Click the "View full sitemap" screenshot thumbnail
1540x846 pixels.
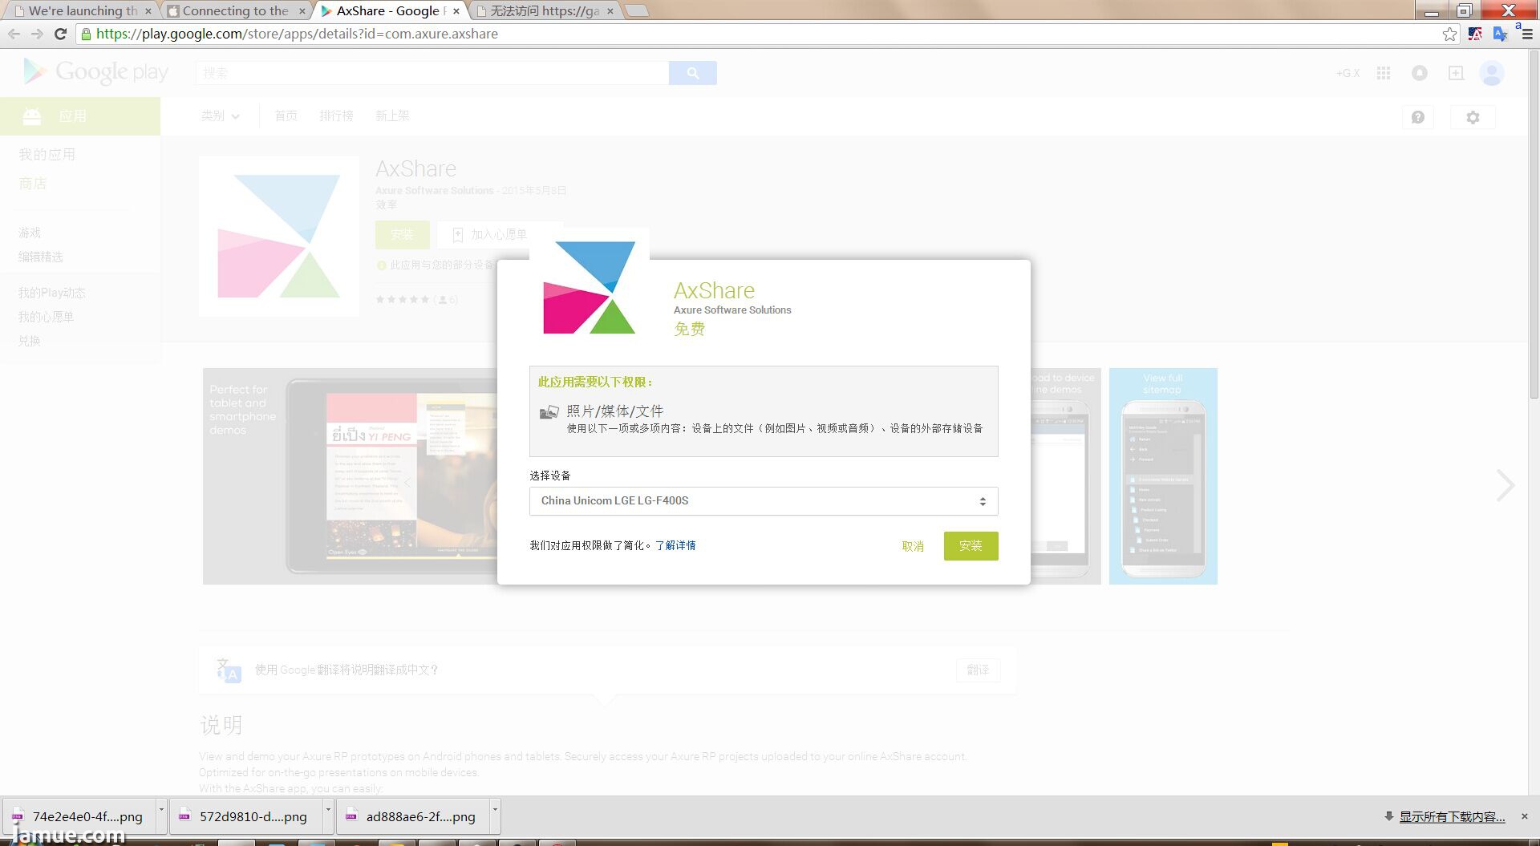[1163, 476]
